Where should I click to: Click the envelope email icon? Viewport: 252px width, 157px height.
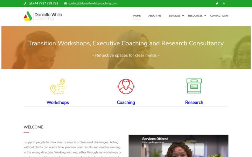65,3
